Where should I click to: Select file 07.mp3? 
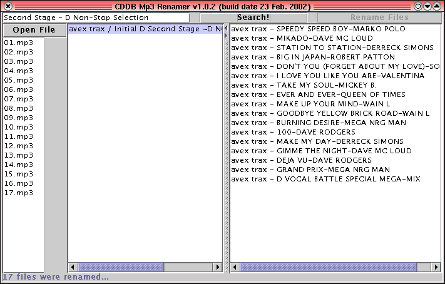click(23, 99)
